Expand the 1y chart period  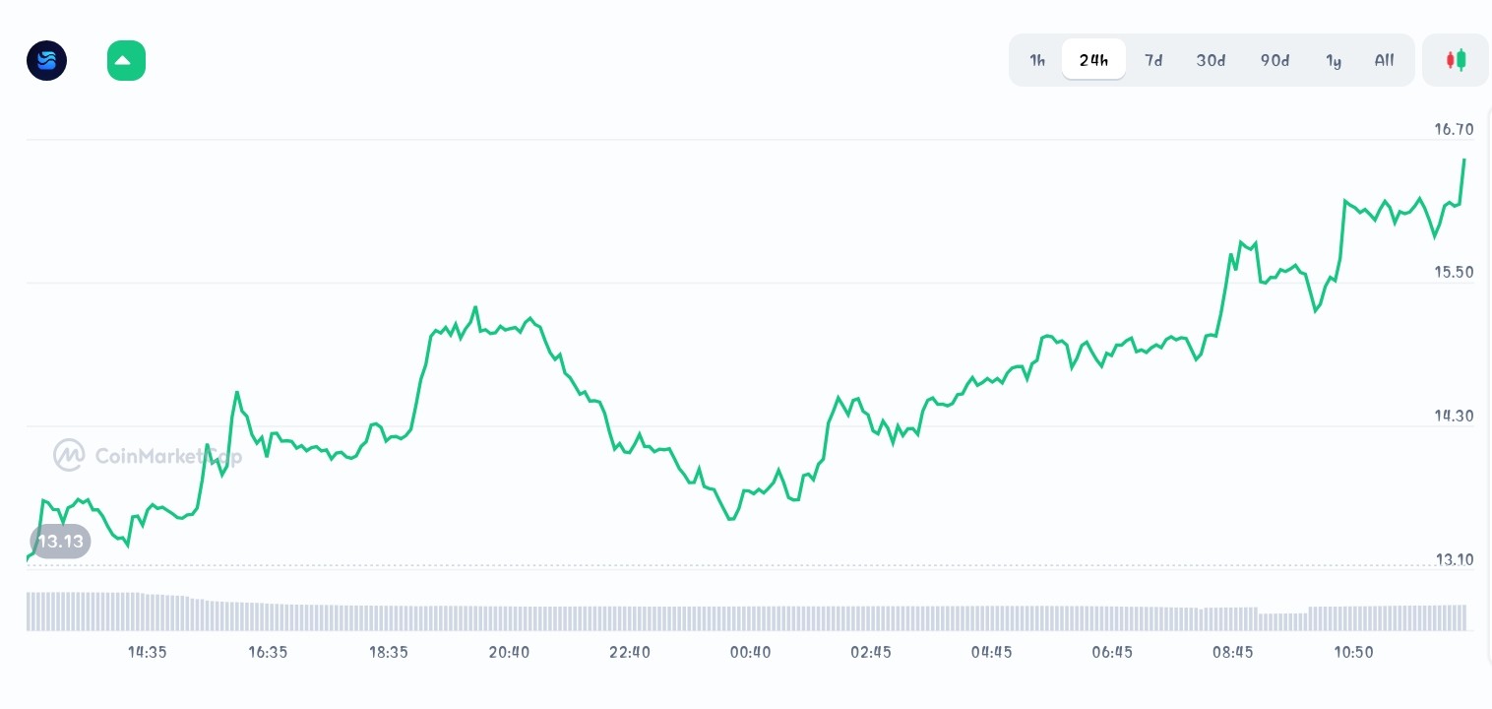[1334, 59]
